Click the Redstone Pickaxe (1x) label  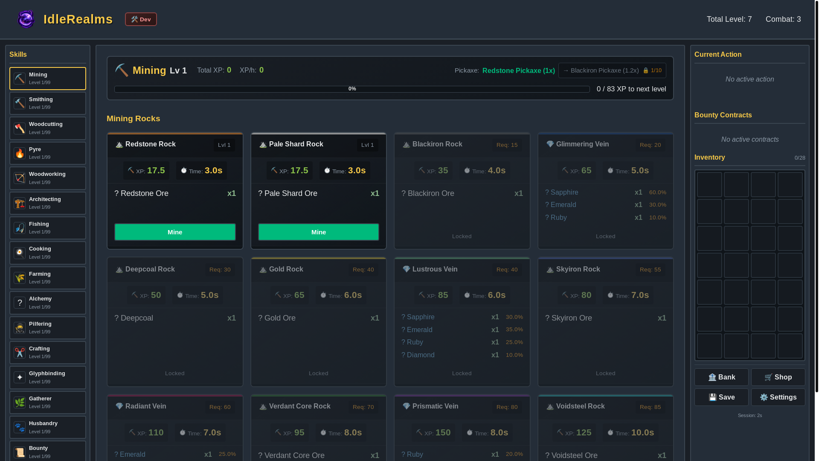[x=519, y=70]
